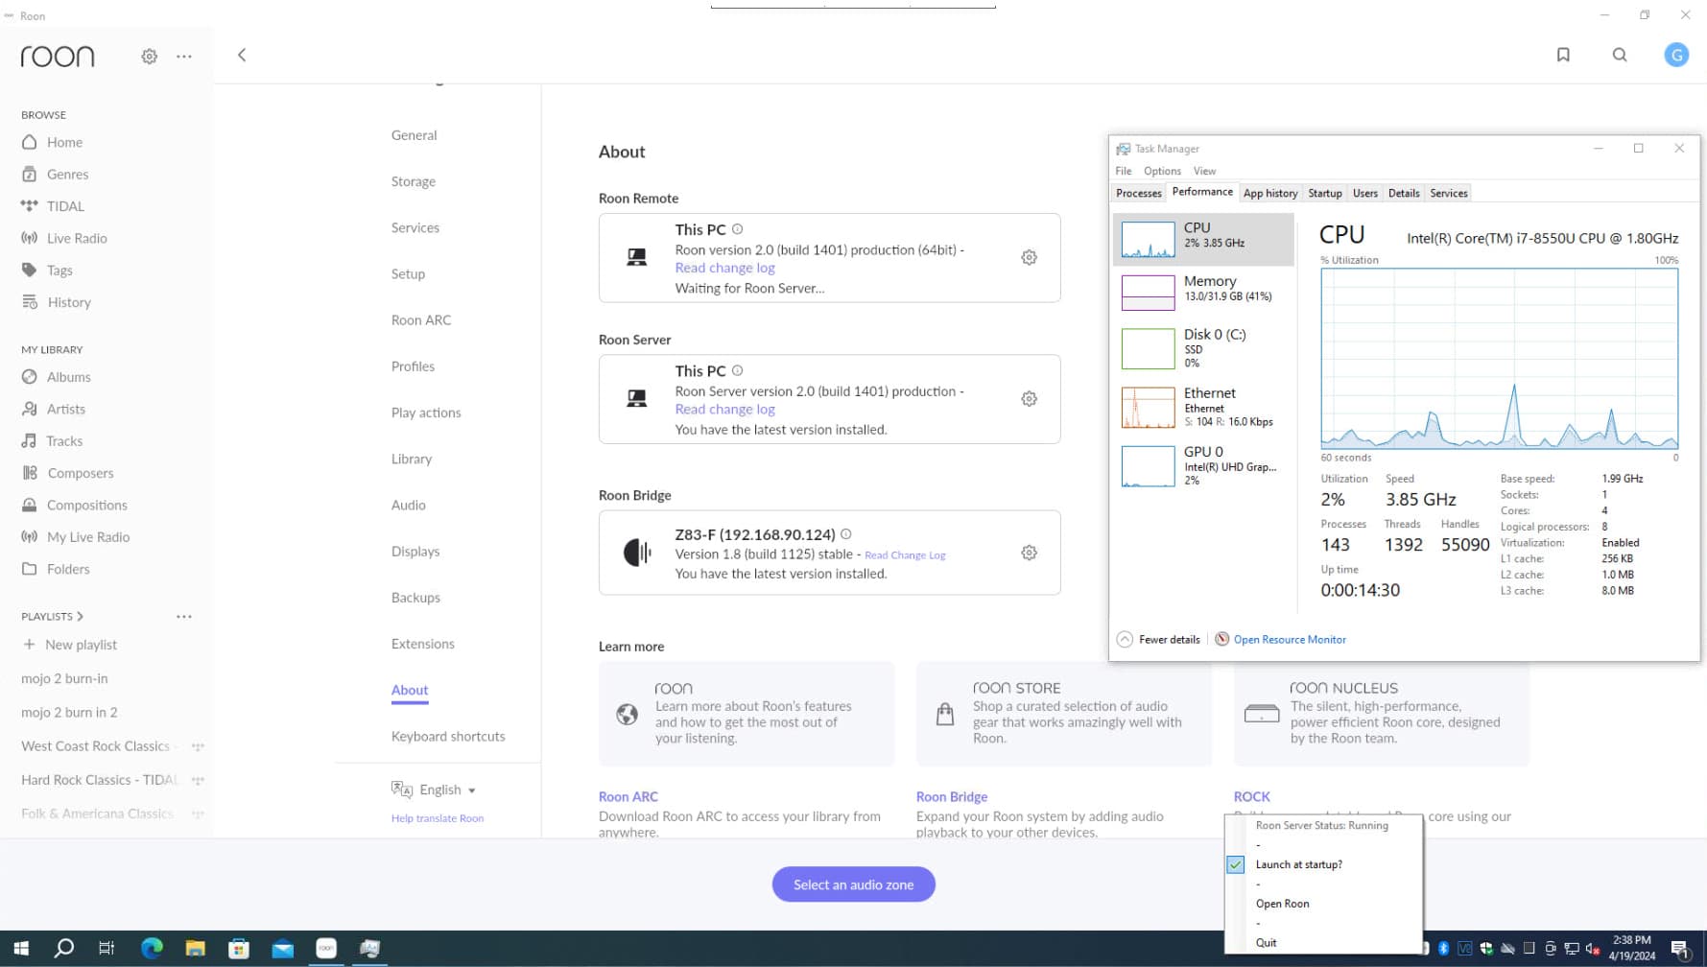This screenshot has width=1707, height=967.
Task: Open the Roon ARC download link
Action: (628, 796)
